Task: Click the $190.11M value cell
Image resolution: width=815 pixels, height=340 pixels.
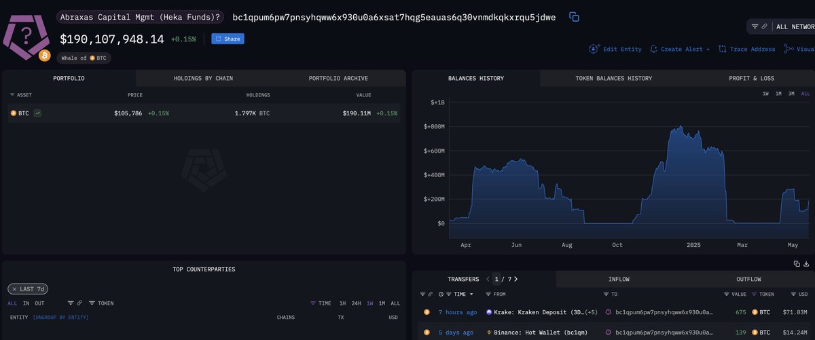Action: pyautogui.click(x=357, y=113)
